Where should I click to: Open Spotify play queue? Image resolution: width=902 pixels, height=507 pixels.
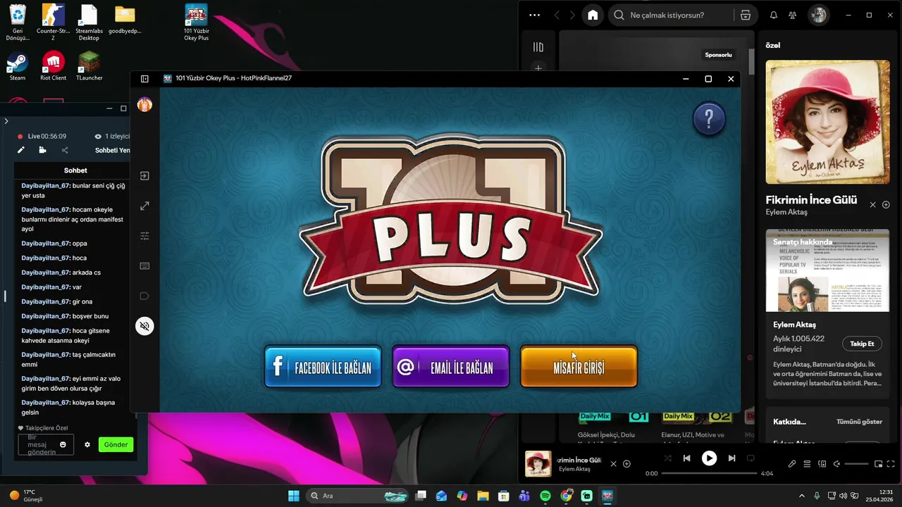coord(807,464)
